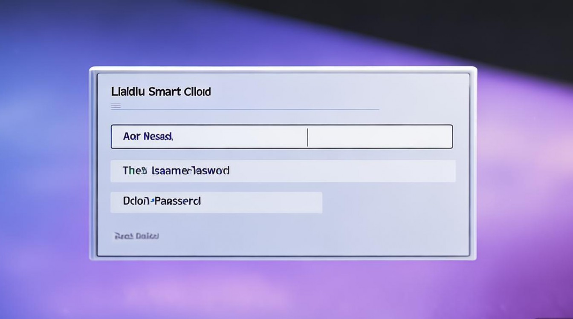Screen dimensions: 573x319
Task: Click the empty right section of the first field
Action: coord(379,137)
